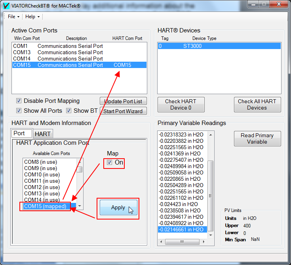291x265 pixels.
Task: Select COM14 (in use) in available ports
Action: pyautogui.click(x=49, y=200)
